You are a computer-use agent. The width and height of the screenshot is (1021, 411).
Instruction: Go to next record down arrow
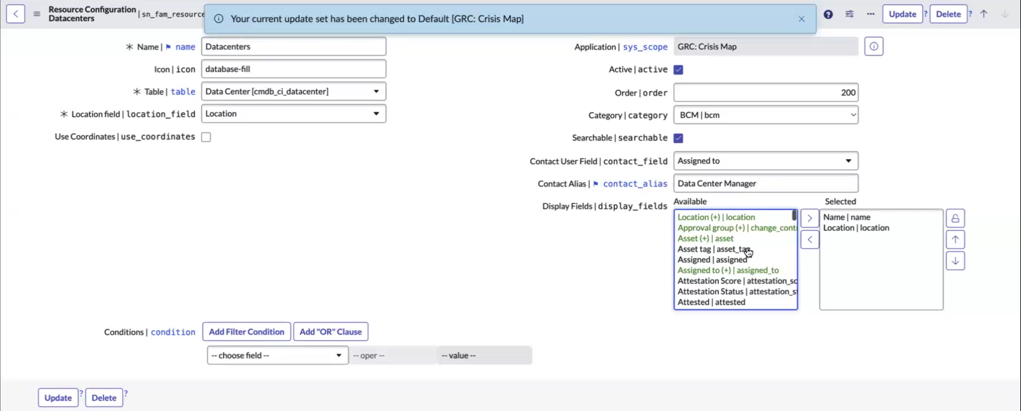(x=1005, y=14)
